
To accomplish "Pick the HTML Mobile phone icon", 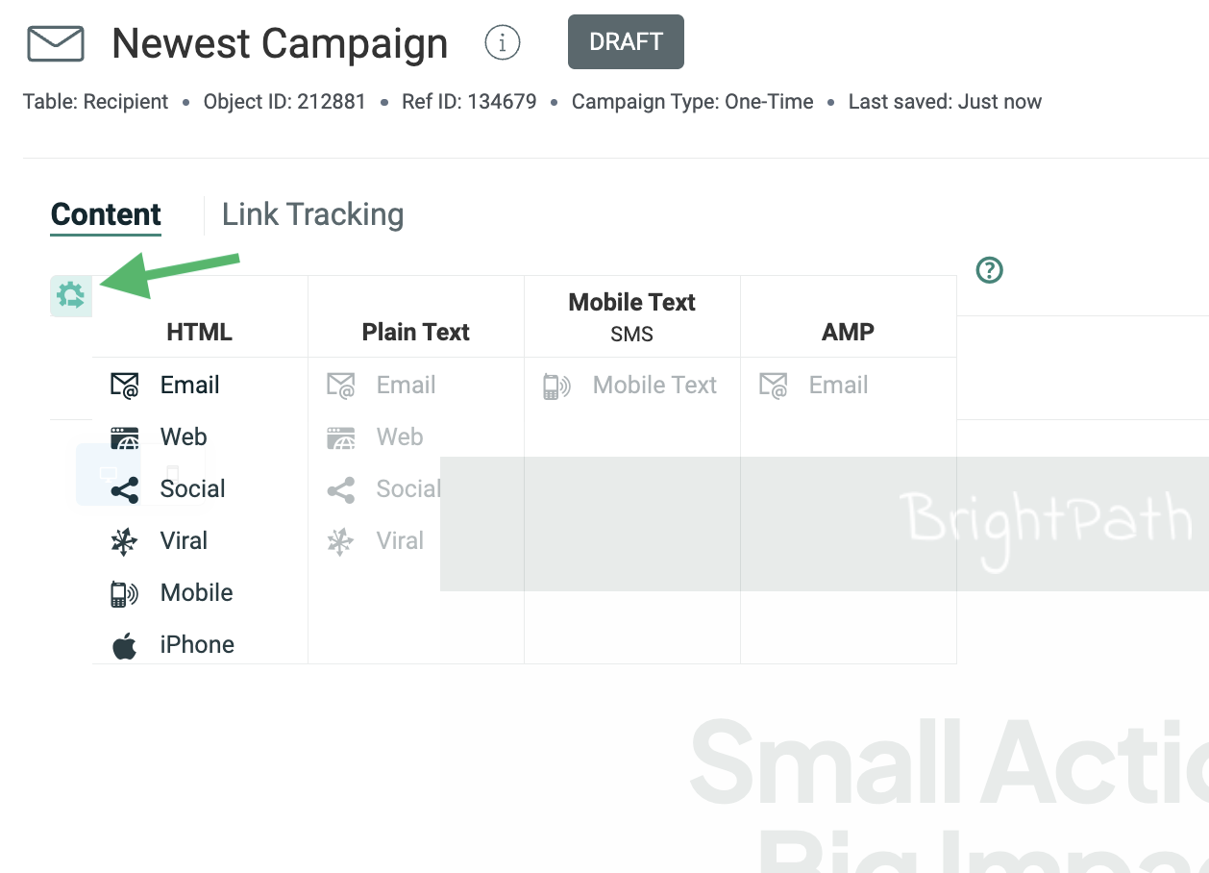I will 125,593.
